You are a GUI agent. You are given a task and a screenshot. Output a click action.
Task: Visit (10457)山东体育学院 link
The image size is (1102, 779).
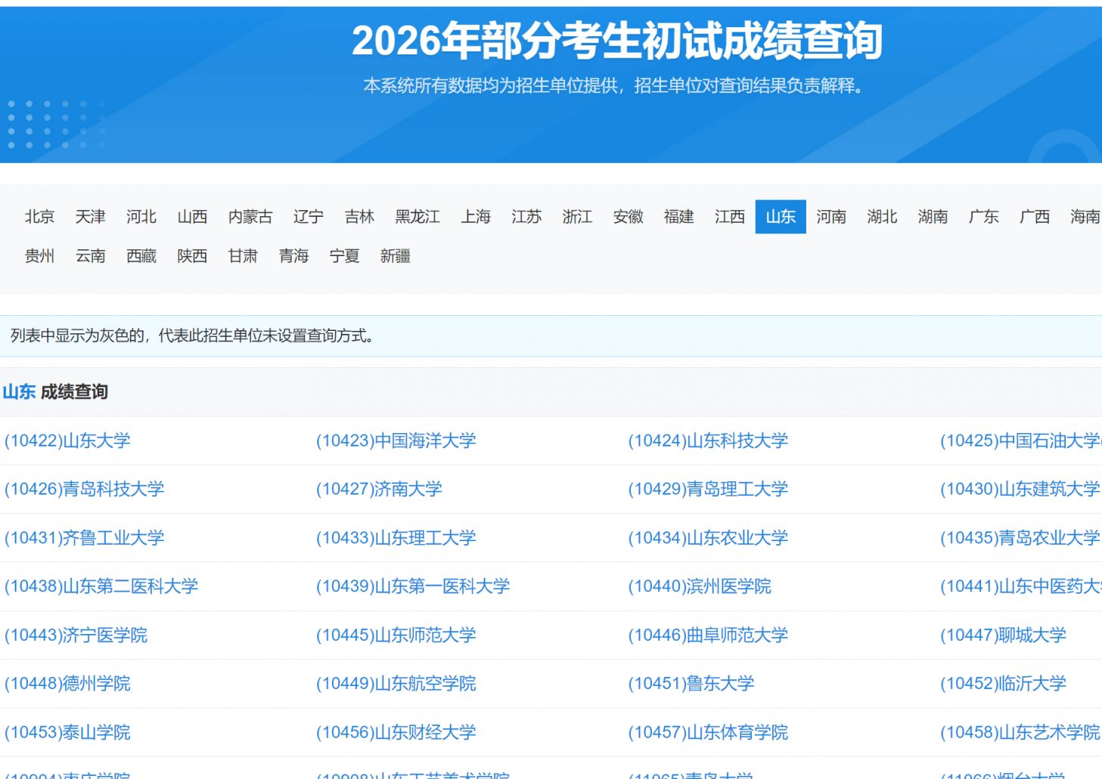[x=708, y=732]
